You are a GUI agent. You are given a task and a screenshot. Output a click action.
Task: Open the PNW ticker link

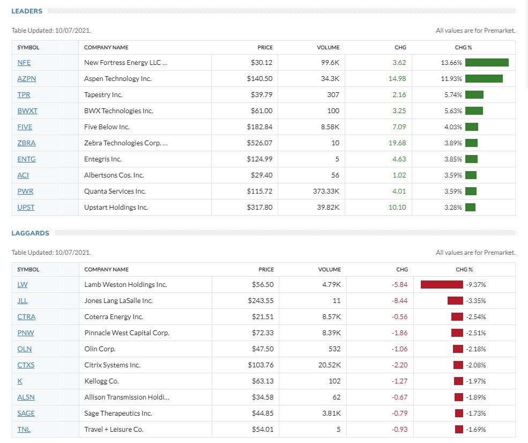[x=26, y=333]
